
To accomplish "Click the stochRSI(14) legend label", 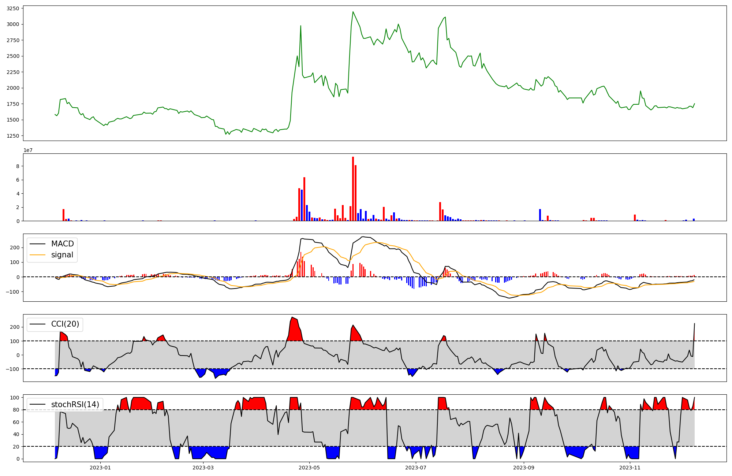I will tap(75, 405).
